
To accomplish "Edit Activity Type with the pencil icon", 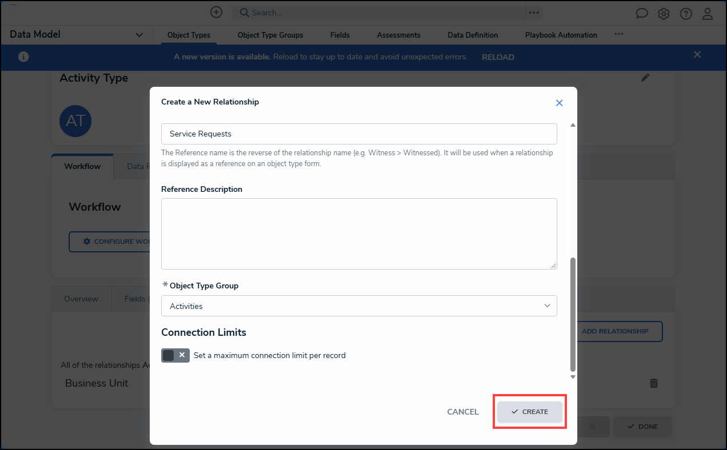I will [645, 78].
